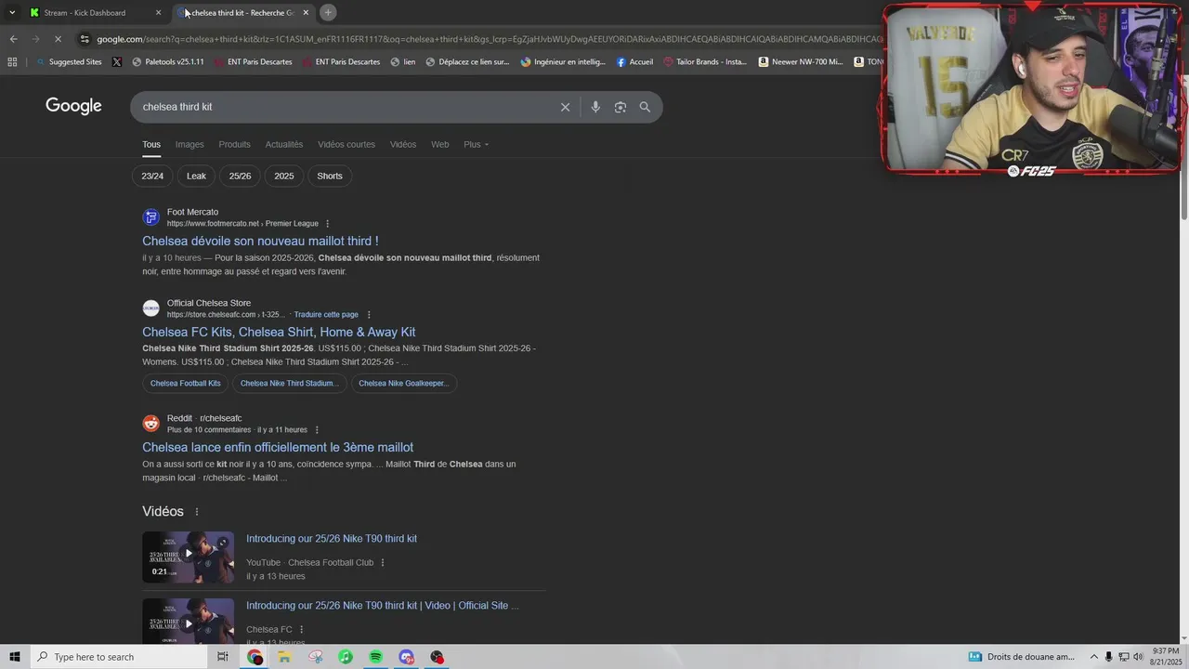Open more options for Official Chelsea Store result
This screenshot has width=1189, height=669.
369,315
